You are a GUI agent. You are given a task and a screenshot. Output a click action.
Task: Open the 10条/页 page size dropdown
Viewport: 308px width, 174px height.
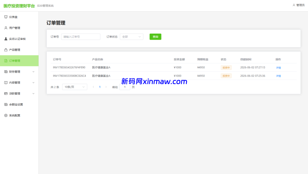click(x=75, y=87)
